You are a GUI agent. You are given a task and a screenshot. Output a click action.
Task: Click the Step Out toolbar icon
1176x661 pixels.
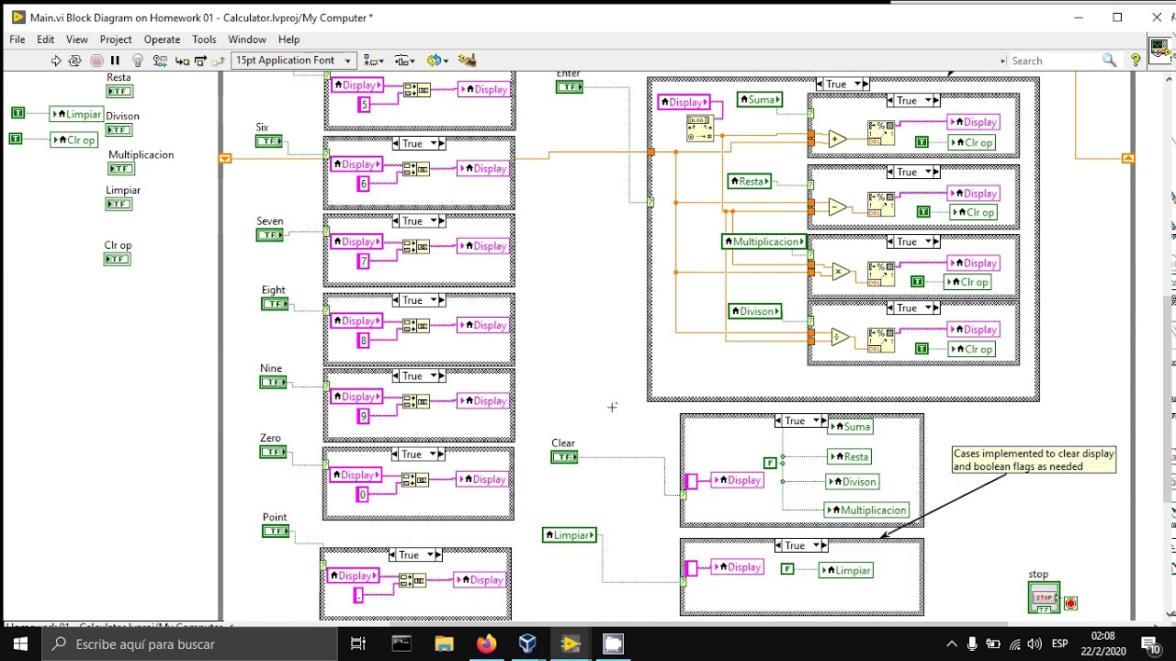click(x=218, y=61)
